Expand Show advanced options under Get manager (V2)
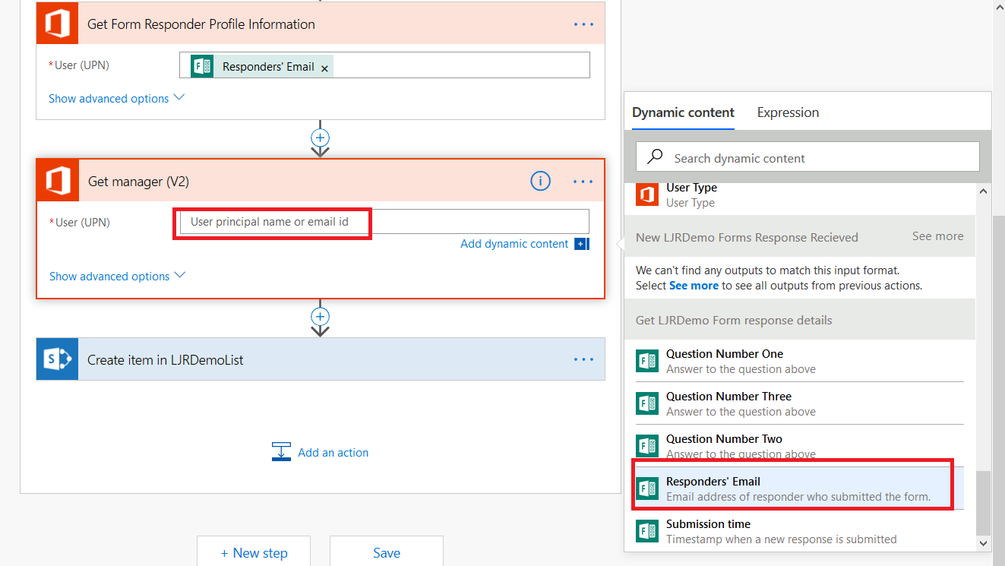 tap(117, 276)
